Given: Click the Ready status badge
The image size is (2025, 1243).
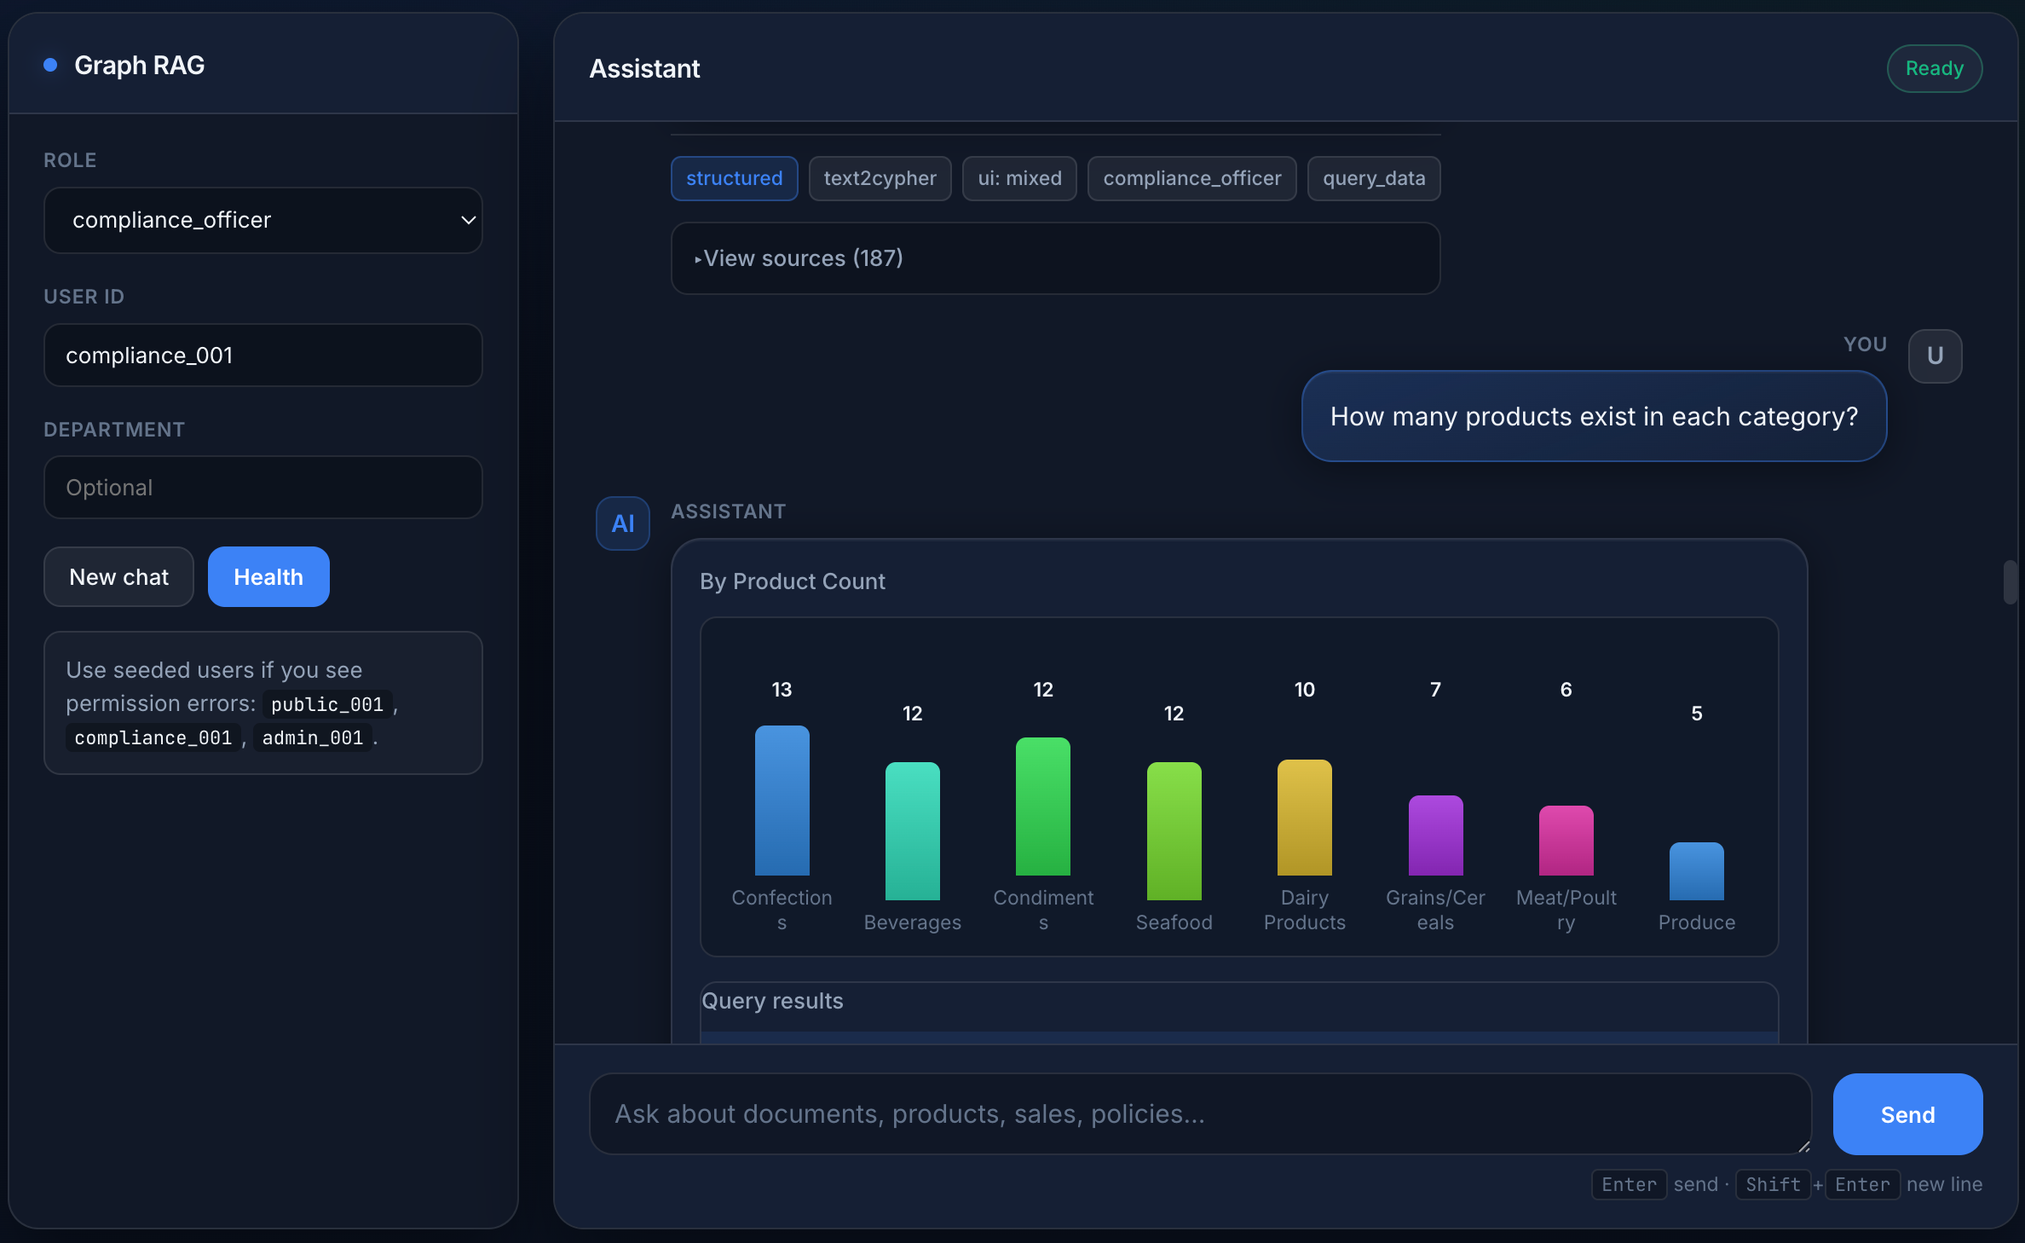Looking at the screenshot, I should tap(1935, 68).
